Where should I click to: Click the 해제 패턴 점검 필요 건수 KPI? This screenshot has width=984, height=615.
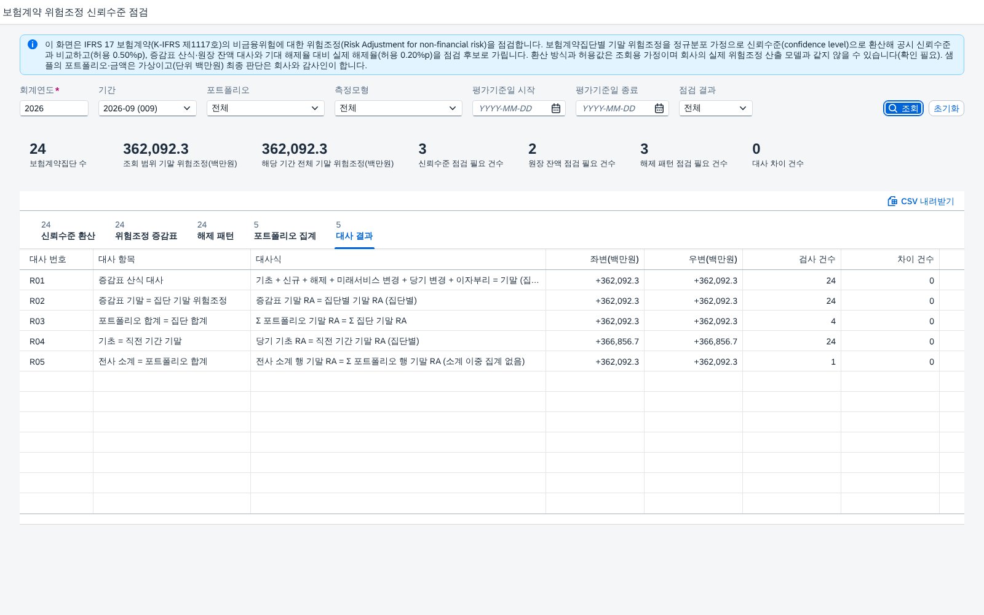(x=684, y=156)
